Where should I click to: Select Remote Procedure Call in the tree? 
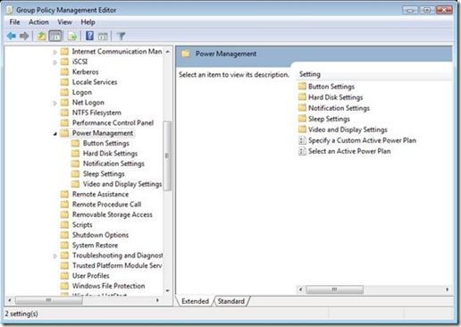106,205
